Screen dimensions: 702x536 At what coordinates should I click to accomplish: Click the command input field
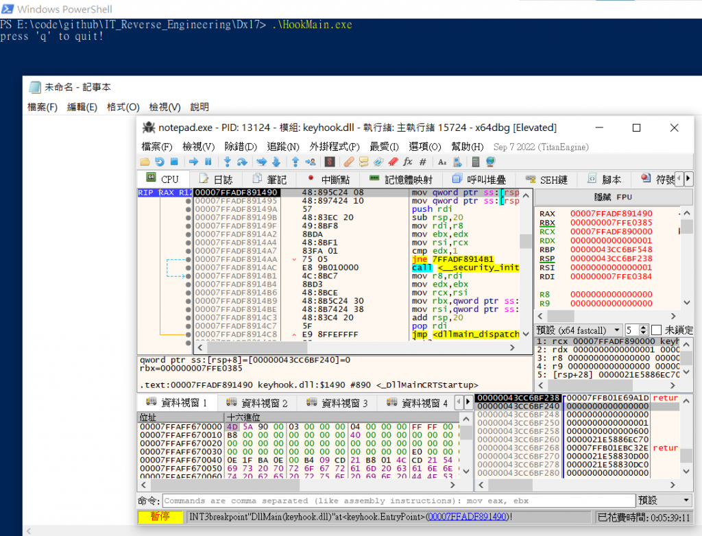pos(399,500)
